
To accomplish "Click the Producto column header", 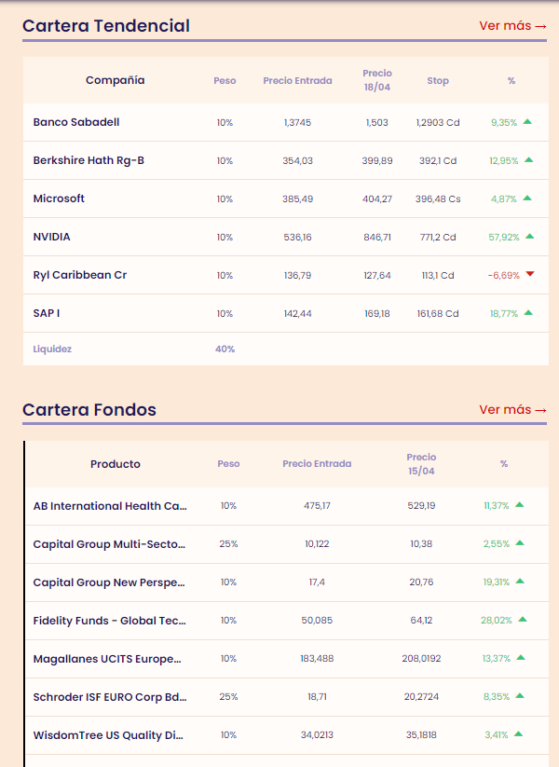I will click(x=116, y=464).
